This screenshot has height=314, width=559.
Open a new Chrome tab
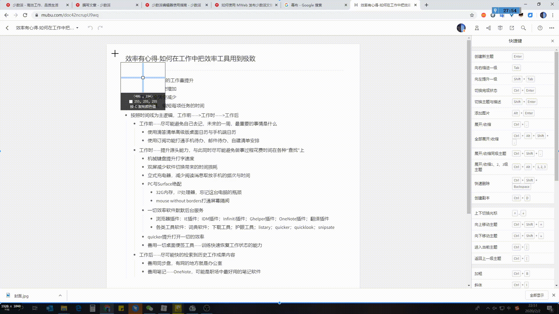427,5
